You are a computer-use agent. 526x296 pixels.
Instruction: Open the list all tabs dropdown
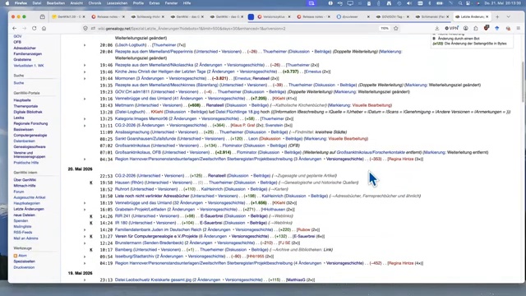click(509, 16)
